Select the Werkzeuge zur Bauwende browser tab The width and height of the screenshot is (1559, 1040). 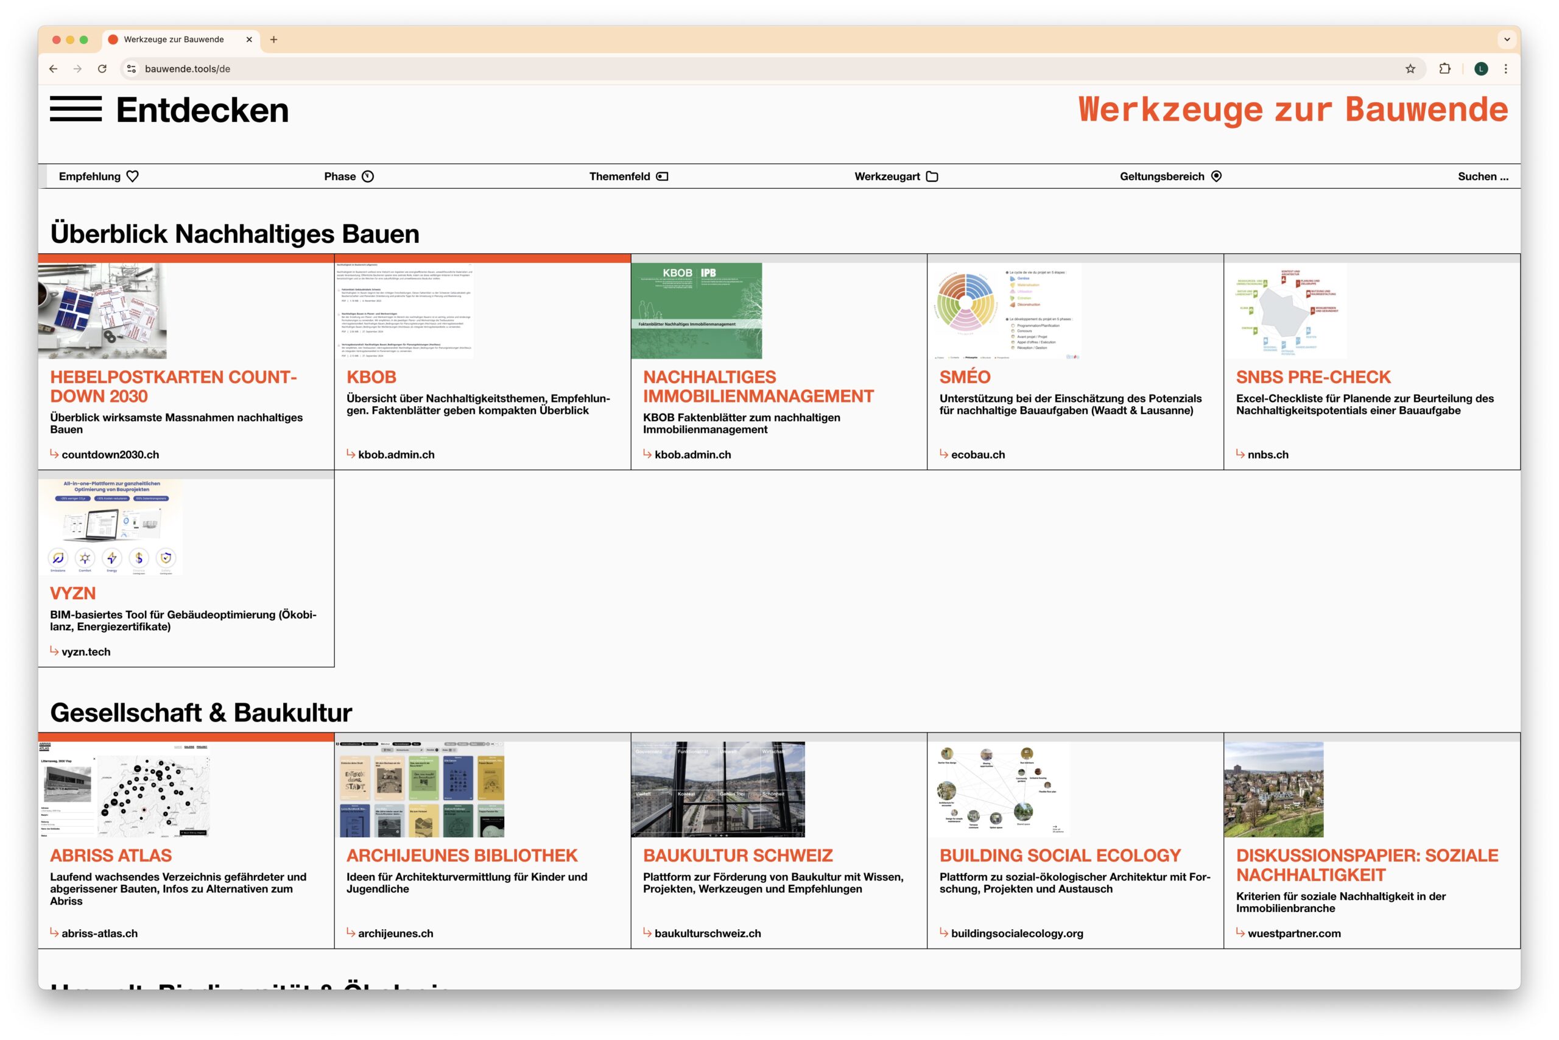point(174,40)
